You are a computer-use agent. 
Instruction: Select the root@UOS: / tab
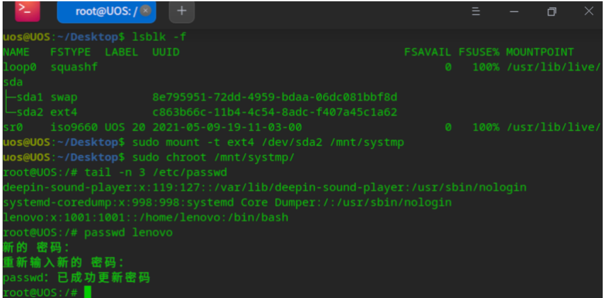click(107, 12)
